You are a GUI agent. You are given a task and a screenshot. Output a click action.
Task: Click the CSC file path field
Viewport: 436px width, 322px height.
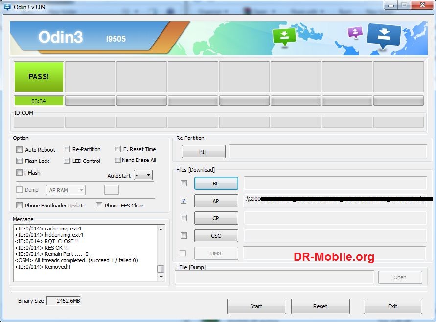[335, 235]
